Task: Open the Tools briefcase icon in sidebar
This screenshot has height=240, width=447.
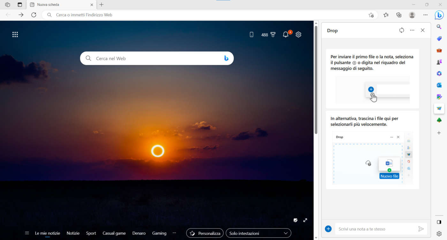Action: 439,50
